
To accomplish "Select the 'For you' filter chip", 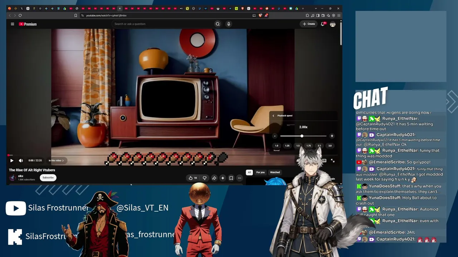I will 260,172.
